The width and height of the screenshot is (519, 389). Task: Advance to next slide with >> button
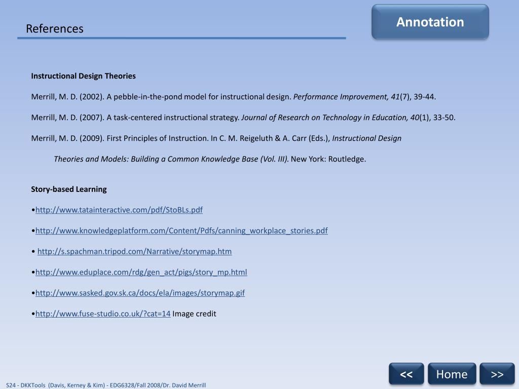[x=497, y=374]
